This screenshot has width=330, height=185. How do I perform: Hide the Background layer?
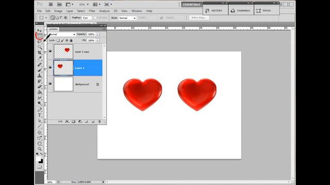coord(51,84)
